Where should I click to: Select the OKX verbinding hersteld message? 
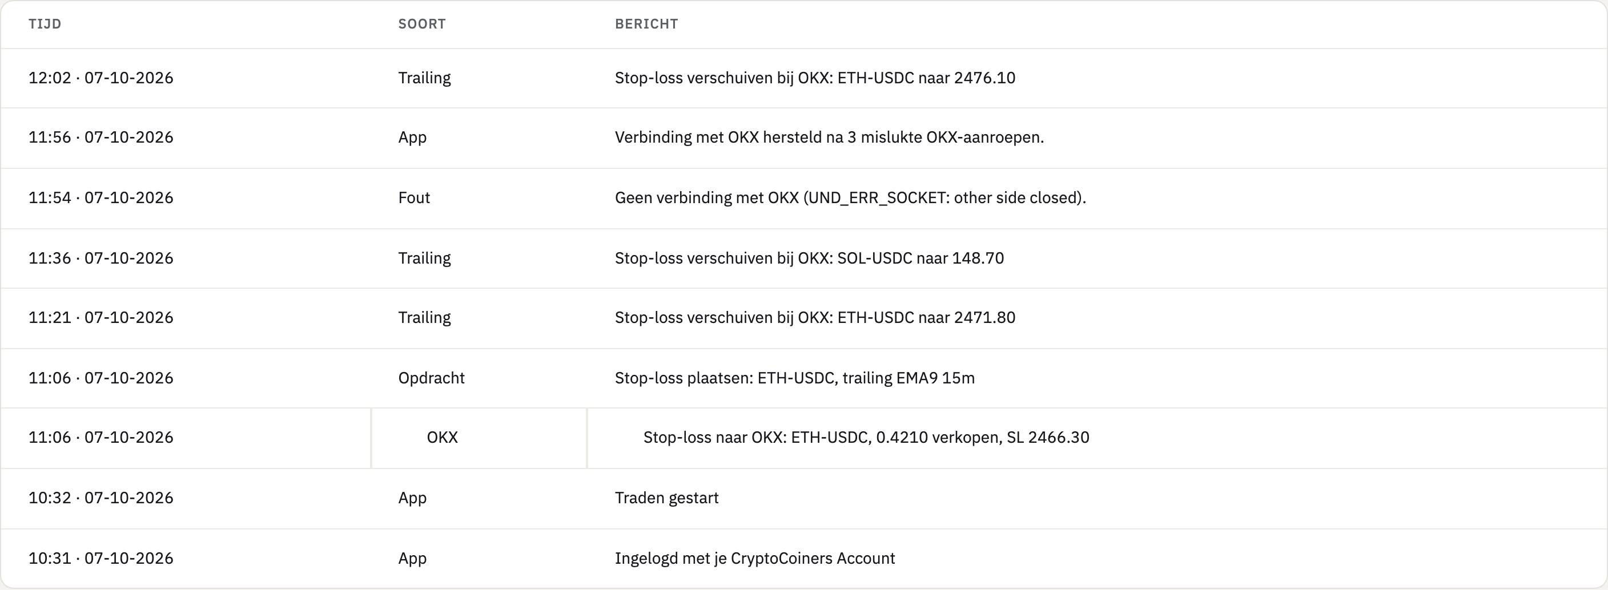tap(829, 137)
